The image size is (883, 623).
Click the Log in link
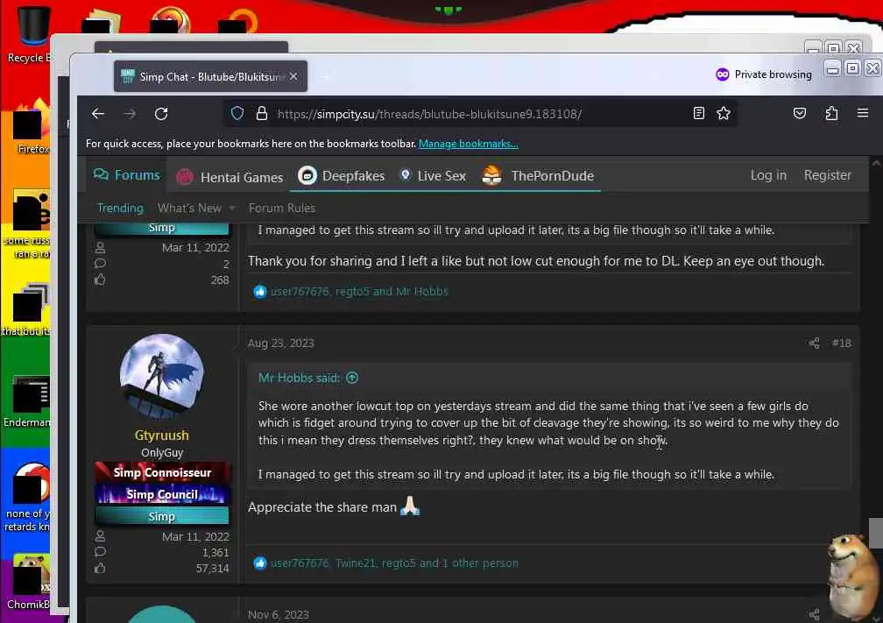[768, 175]
